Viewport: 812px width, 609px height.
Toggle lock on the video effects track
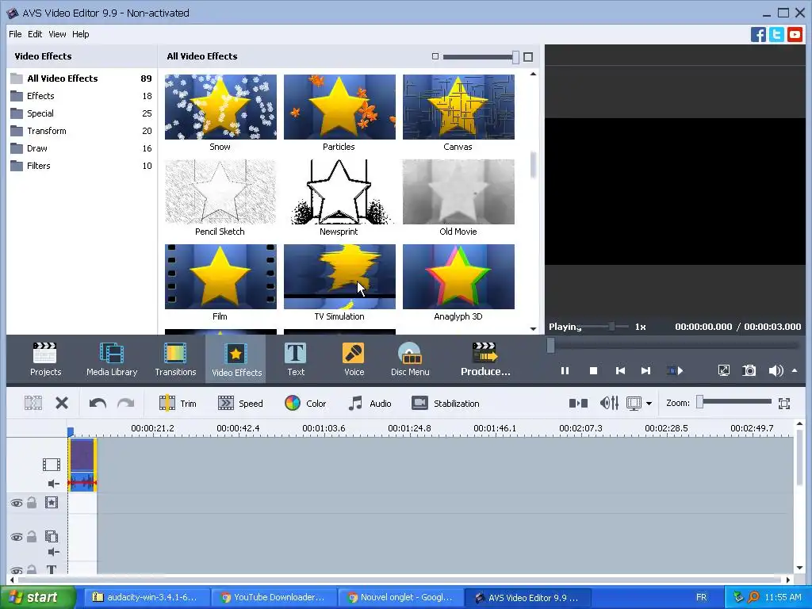(32, 502)
